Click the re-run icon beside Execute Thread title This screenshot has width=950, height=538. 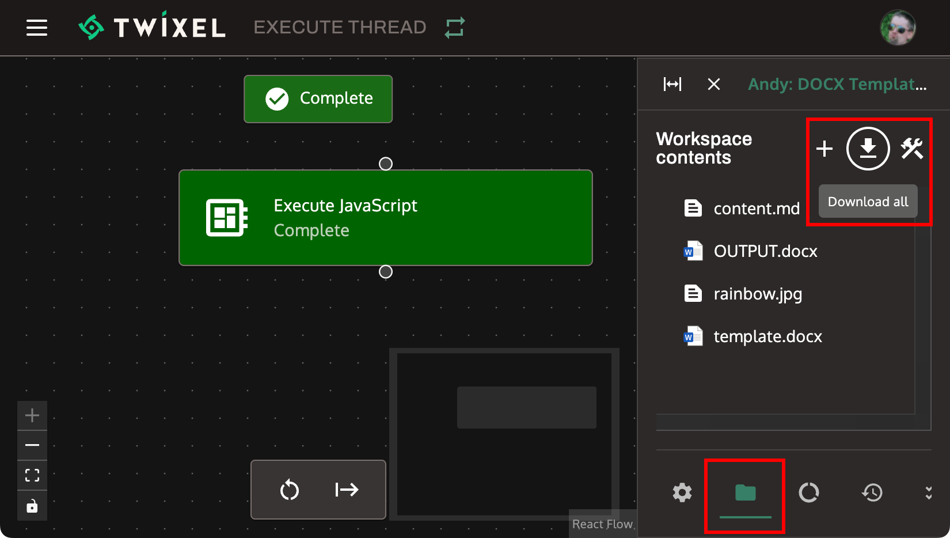click(455, 27)
